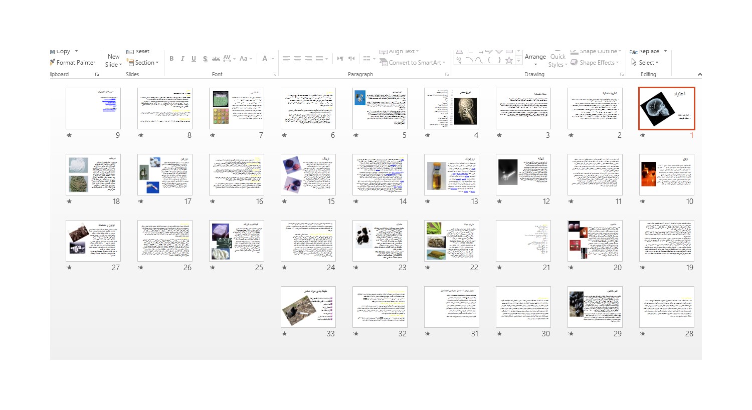Screen dimensions: 752x410
Task: Open the Select dropdown in Editing
Action: tap(645, 63)
